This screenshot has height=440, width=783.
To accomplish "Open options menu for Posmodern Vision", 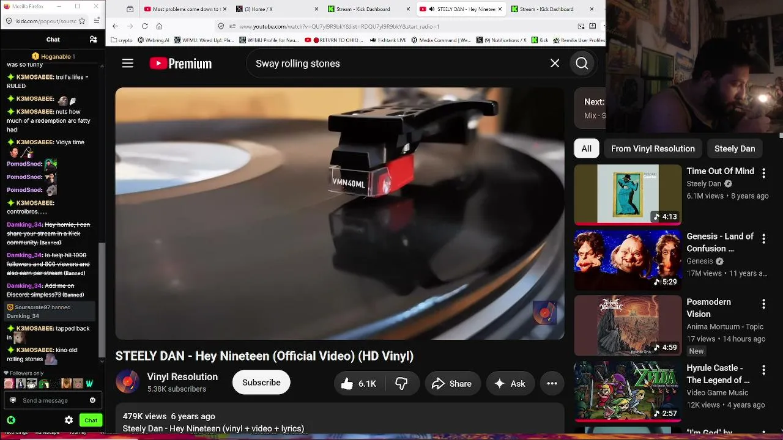I will [x=763, y=304].
